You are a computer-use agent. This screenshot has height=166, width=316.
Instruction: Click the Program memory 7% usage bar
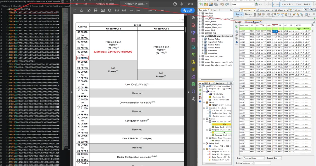coord(221,133)
